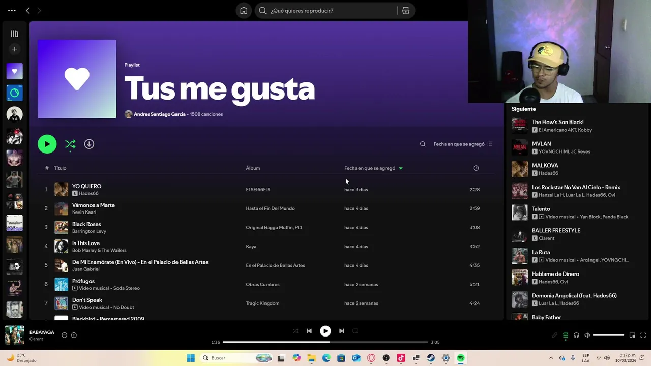This screenshot has height=366, width=651.
Task: Play MVLAN from the queue
Action: [541, 144]
